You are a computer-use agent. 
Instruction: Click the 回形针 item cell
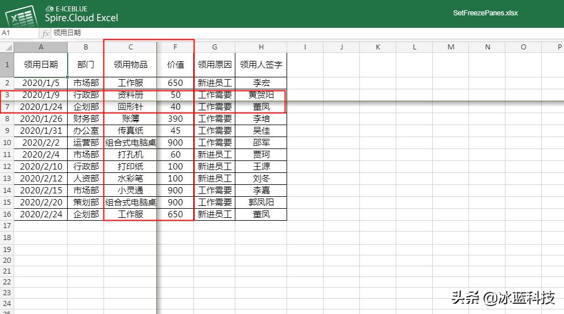coord(131,107)
